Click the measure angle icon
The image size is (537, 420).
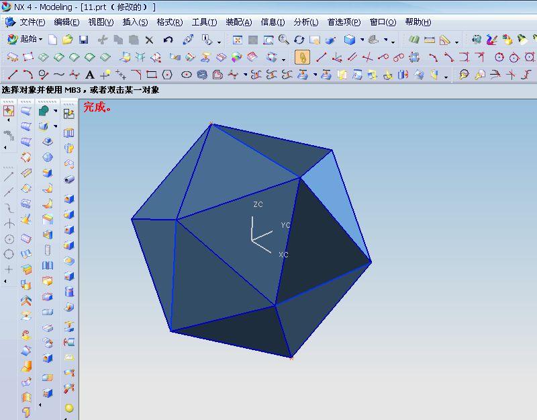(x=444, y=40)
